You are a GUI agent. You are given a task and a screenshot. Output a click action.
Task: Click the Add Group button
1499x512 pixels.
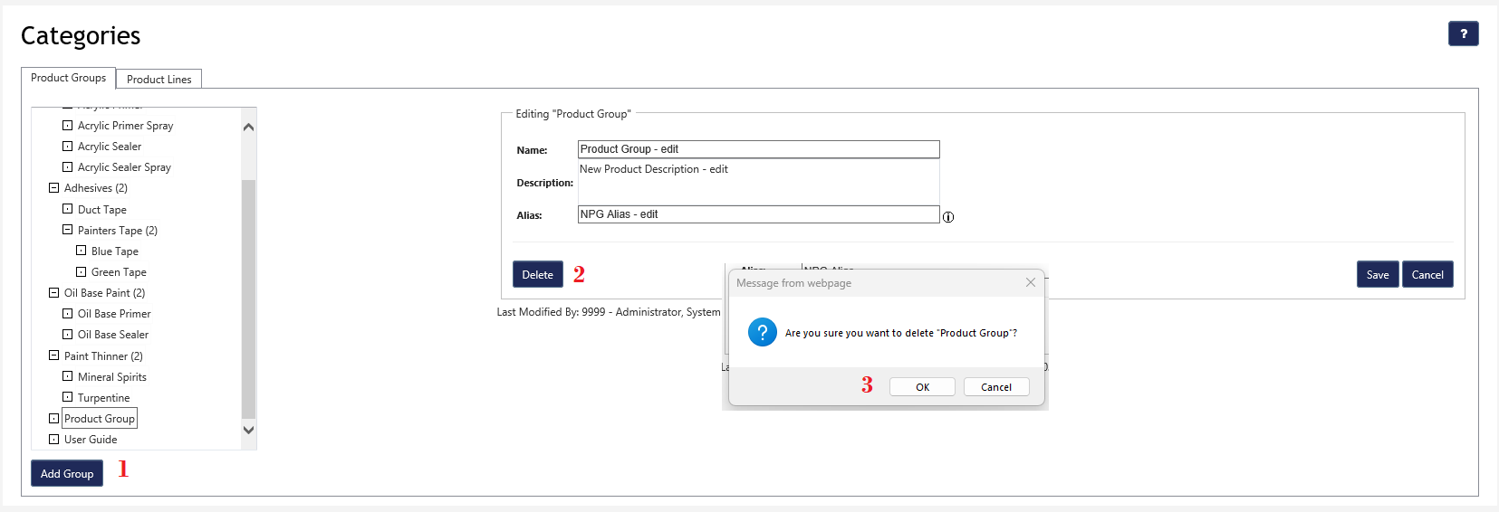[67, 473]
